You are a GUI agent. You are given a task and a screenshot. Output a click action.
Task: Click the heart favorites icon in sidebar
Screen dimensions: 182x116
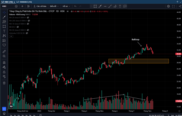pos(4,45)
